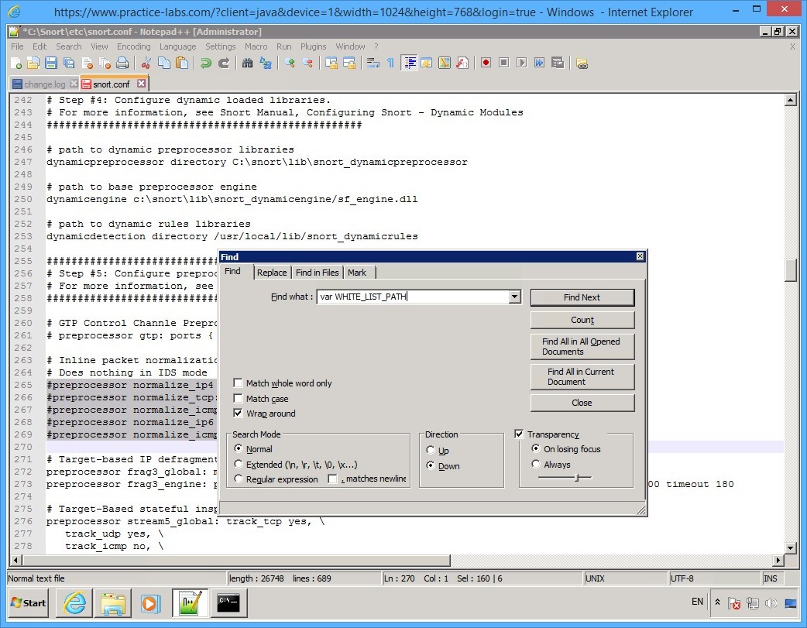Click the Print toolbar icon
The image size is (807, 628).
pyautogui.click(x=123, y=63)
